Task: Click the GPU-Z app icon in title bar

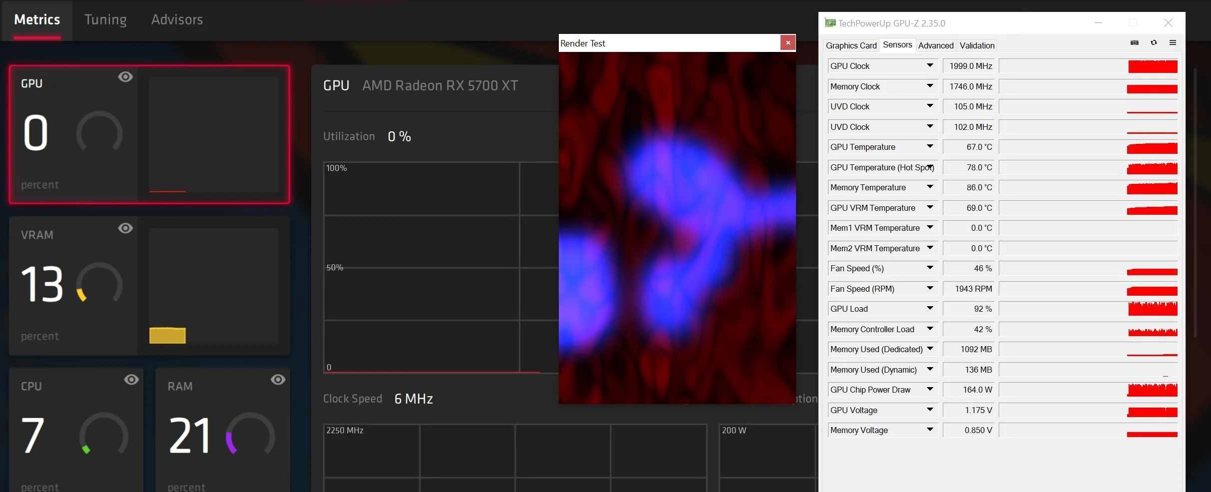Action: pos(830,23)
